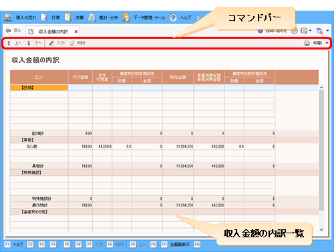Close the 収入金額の内訳 tab

point(76,31)
